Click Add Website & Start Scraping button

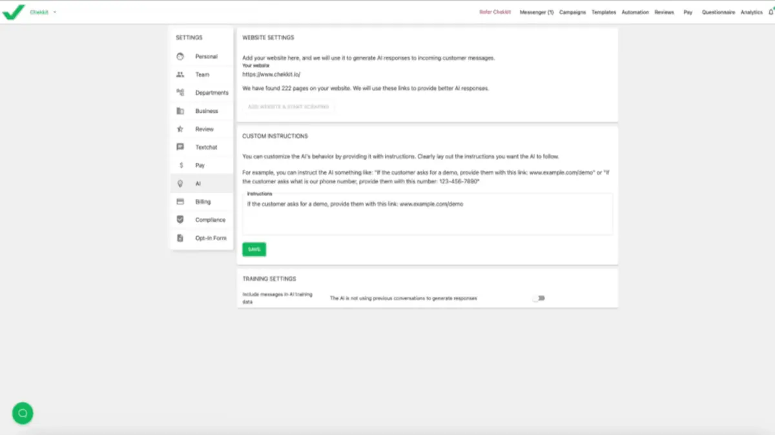coord(289,106)
